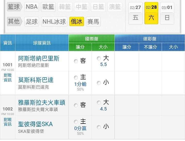The width and height of the screenshot is (185, 141).
Task: Open the NHL冰球 category
Action: (54, 22)
